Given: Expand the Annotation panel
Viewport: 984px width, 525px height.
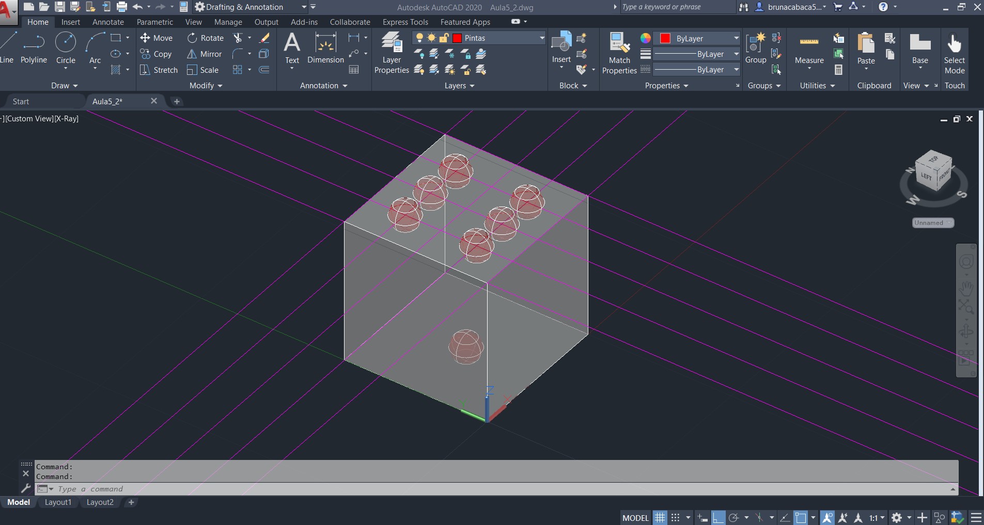Looking at the screenshot, I should click(323, 85).
